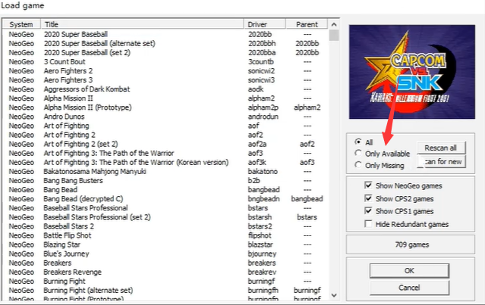The image size is (485, 305).
Task: Confirm with the OK button
Action: tap(409, 270)
